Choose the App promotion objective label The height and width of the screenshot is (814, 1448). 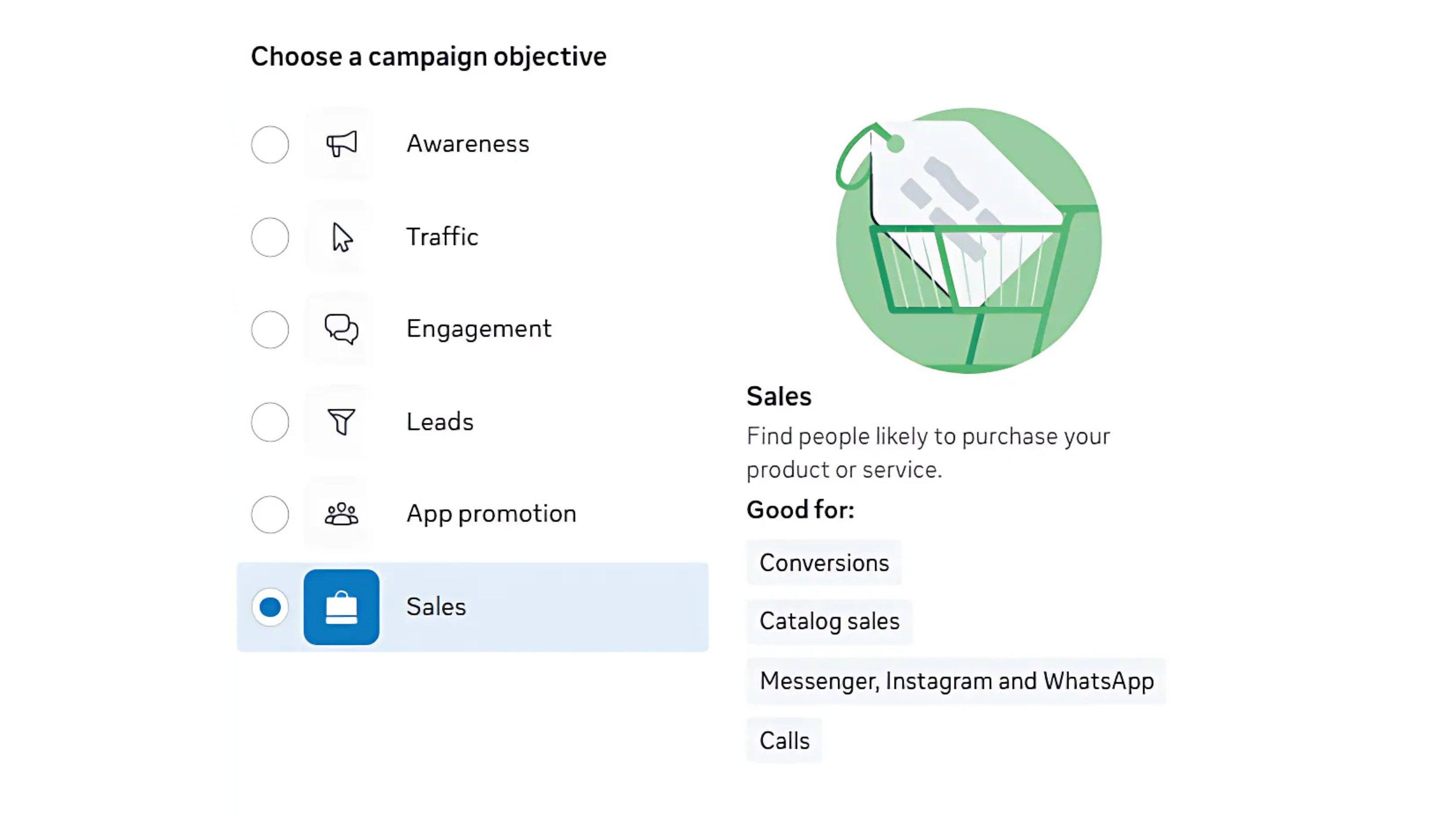[x=491, y=514]
